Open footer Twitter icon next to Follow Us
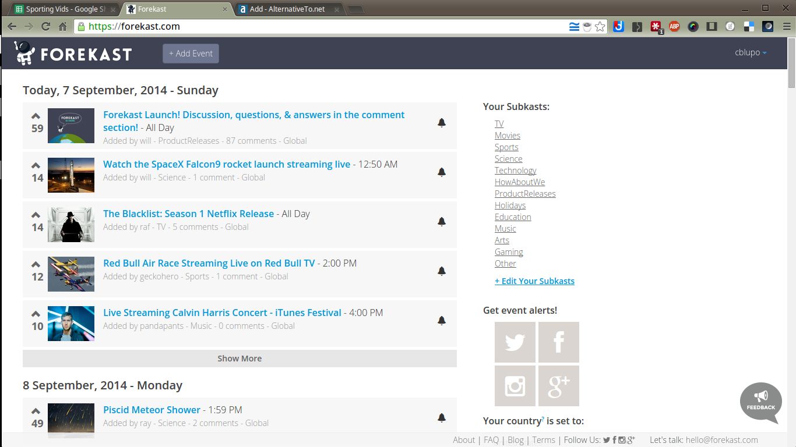The height and width of the screenshot is (447, 796). [x=607, y=440]
